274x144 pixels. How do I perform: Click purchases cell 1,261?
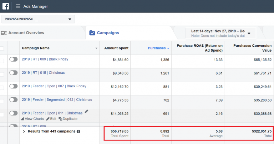click(164, 73)
